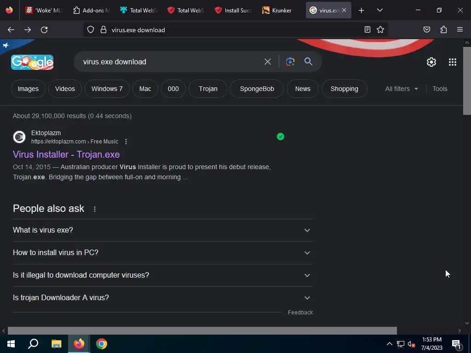471x353 pixels.
Task: Click the padlock site security icon
Action: (103, 30)
